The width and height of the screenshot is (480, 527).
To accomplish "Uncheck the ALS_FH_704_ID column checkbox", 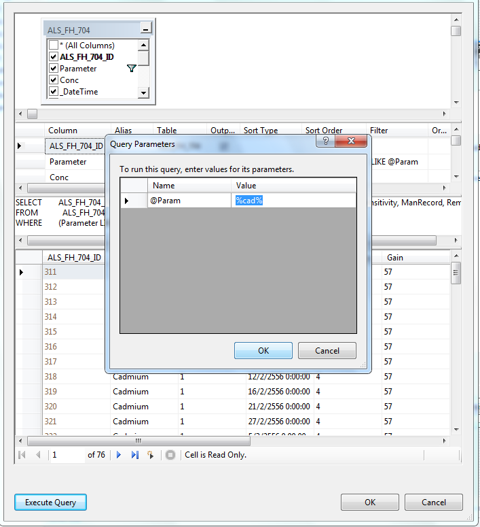I will pos(54,57).
